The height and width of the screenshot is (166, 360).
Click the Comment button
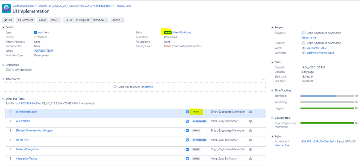(x=26, y=20)
